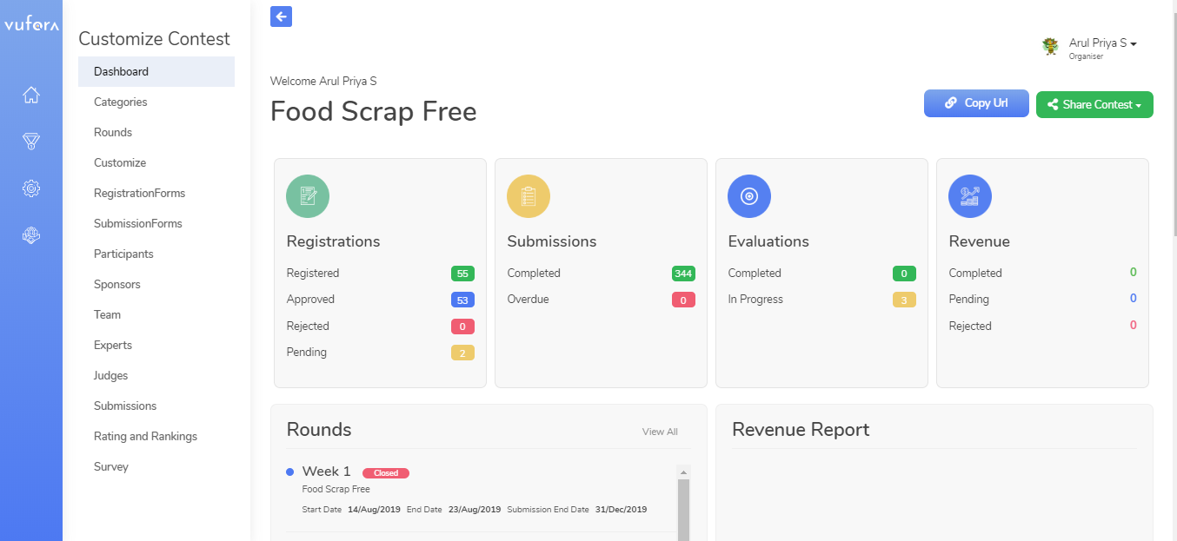
Task: Select Dashboard in the sidebar
Action: click(156, 71)
